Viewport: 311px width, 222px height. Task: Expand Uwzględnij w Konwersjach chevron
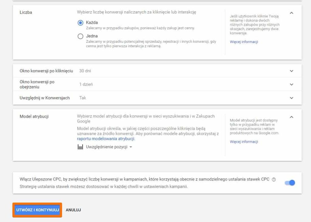point(292,98)
